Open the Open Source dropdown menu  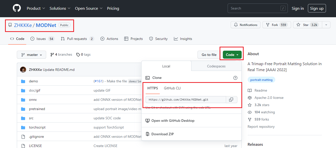point(89,8)
